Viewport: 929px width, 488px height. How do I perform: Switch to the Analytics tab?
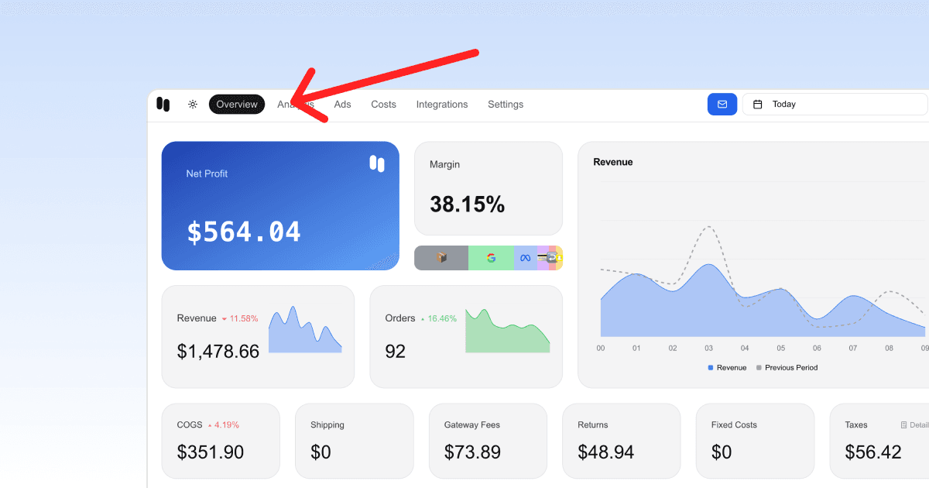click(x=296, y=104)
